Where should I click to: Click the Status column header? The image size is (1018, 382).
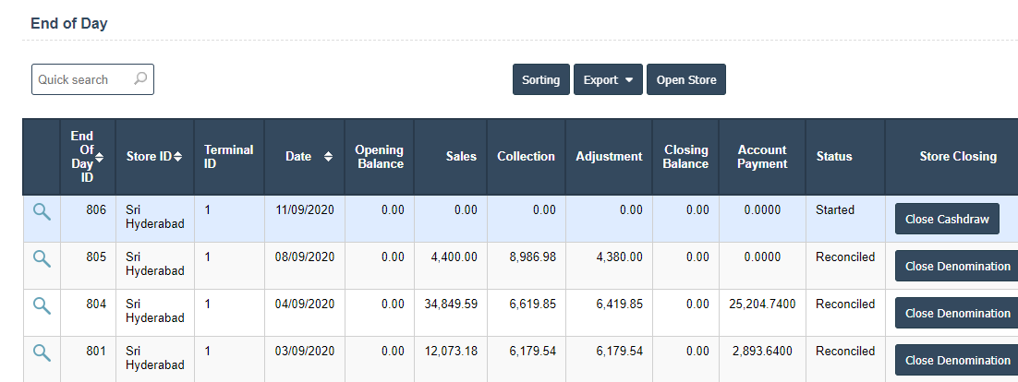[x=833, y=157]
